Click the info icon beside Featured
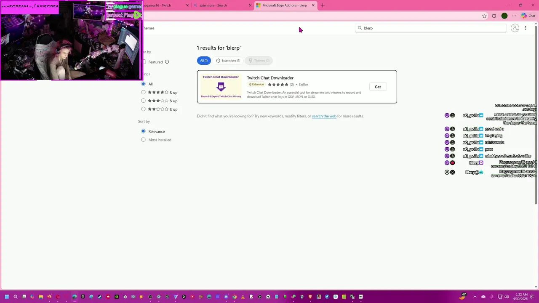The width and height of the screenshot is (539, 303). coord(167,62)
